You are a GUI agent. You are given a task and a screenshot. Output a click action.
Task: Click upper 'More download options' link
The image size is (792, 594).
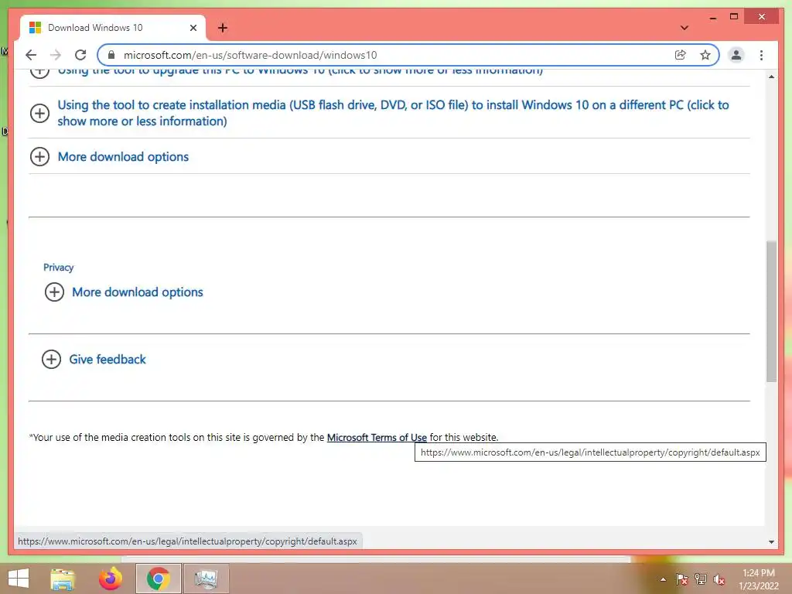coord(123,157)
